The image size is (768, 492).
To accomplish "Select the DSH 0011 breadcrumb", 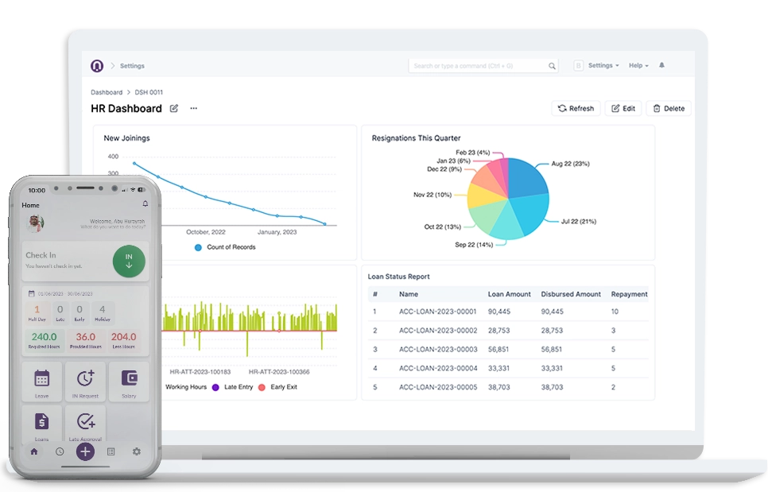I will (x=149, y=92).
